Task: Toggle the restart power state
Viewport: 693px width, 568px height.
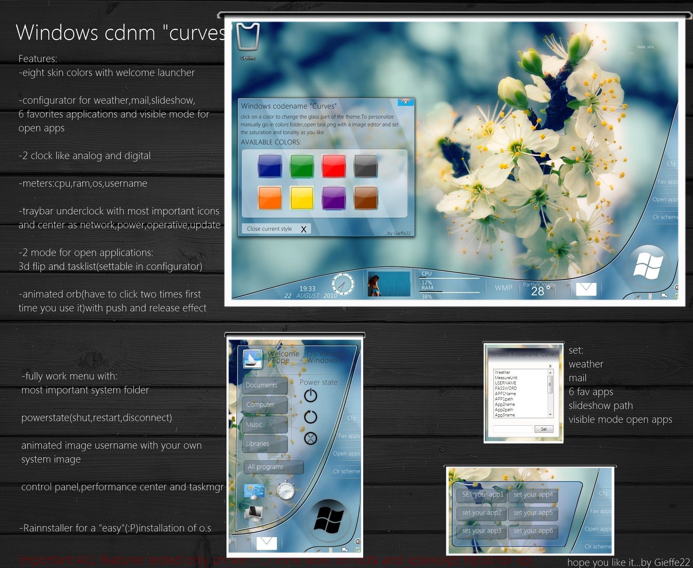Action: point(311,416)
